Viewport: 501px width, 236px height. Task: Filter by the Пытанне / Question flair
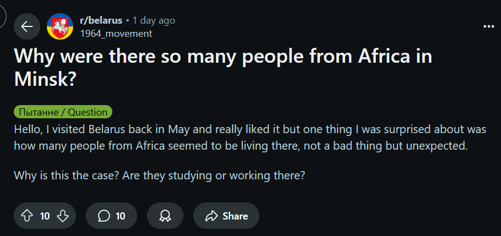(63, 112)
